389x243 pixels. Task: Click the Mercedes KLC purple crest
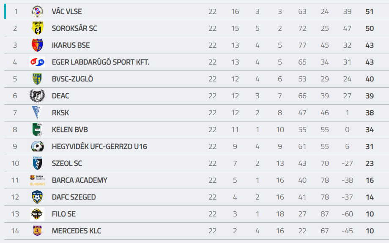[38, 231]
